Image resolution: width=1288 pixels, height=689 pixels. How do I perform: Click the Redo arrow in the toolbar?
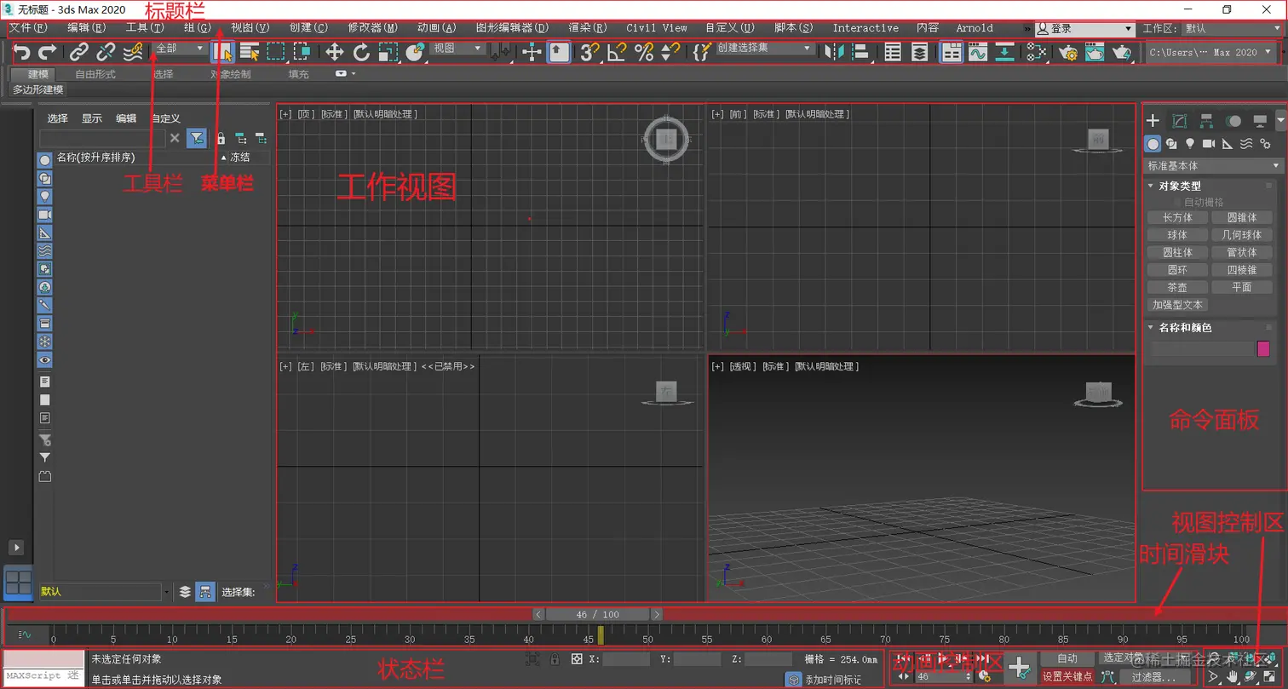[x=48, y=53]
